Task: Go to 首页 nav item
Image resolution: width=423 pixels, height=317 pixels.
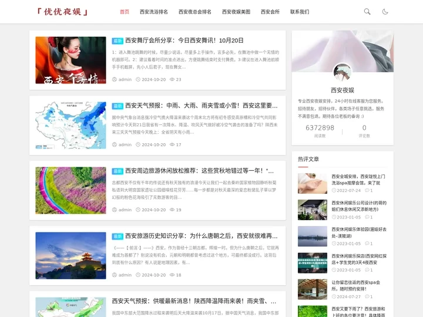Action: point(125,12)
